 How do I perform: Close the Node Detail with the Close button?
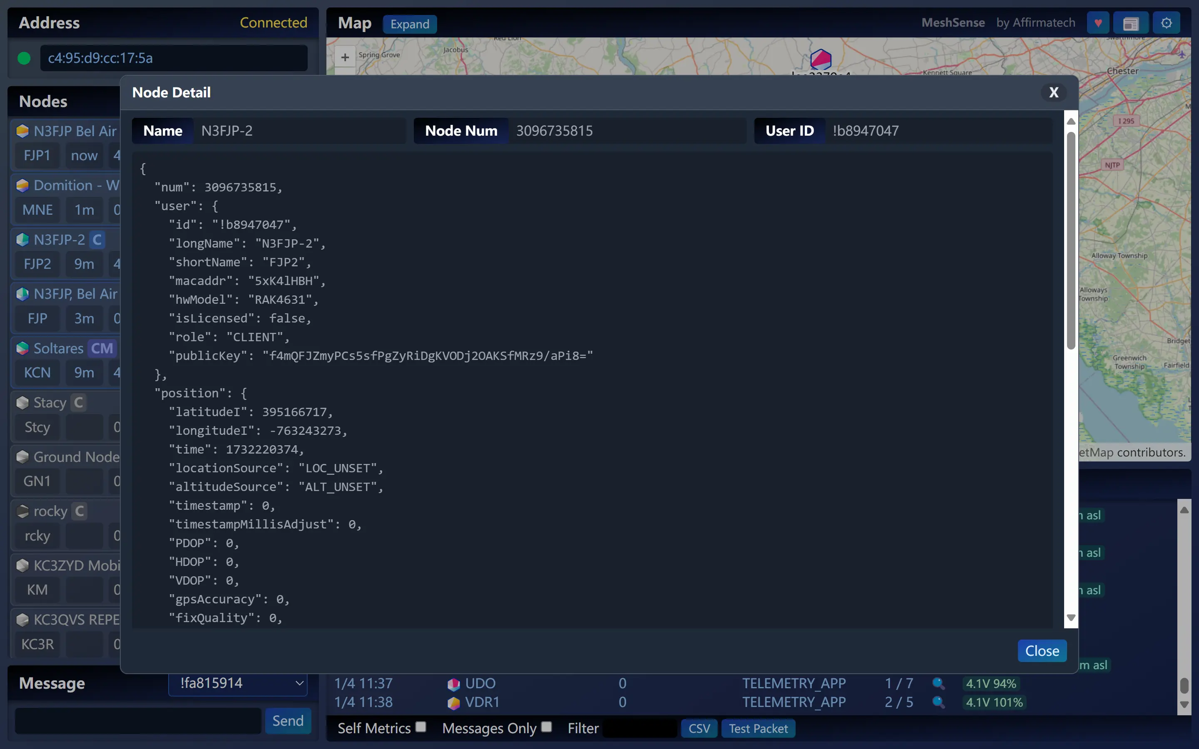[1042, 650]
